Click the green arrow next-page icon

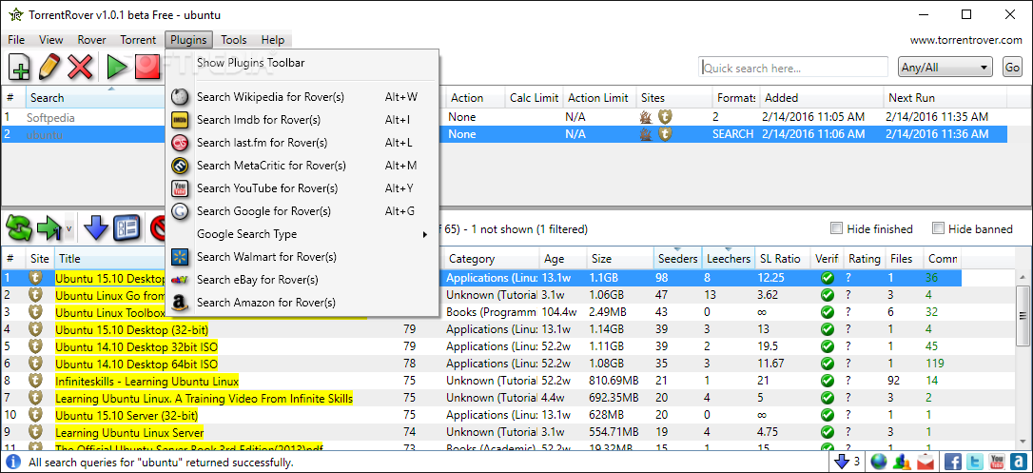coord(50,228)
